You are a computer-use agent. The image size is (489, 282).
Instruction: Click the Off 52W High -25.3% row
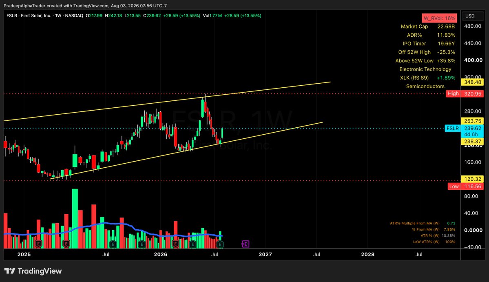[x=427, y=52]
